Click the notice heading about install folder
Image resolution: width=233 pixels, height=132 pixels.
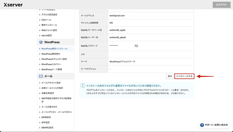pyautogui.click(x=124, y=86)
